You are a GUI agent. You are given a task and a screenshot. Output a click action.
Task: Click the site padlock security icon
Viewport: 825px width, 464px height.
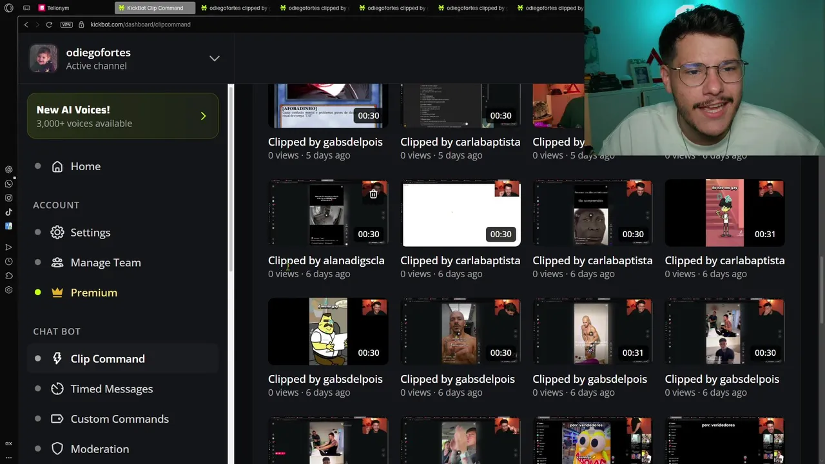81,24
